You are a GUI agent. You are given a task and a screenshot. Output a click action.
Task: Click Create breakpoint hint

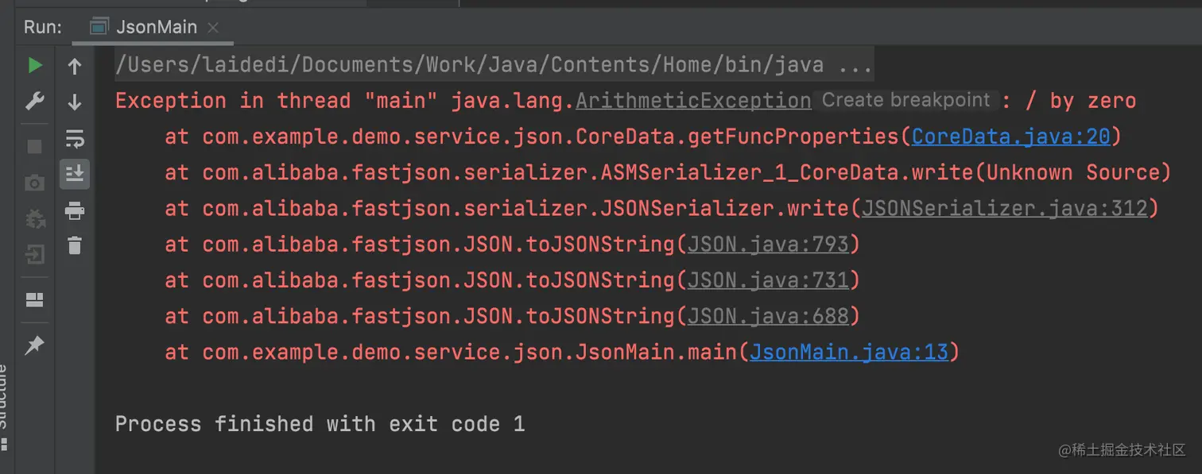905,100
